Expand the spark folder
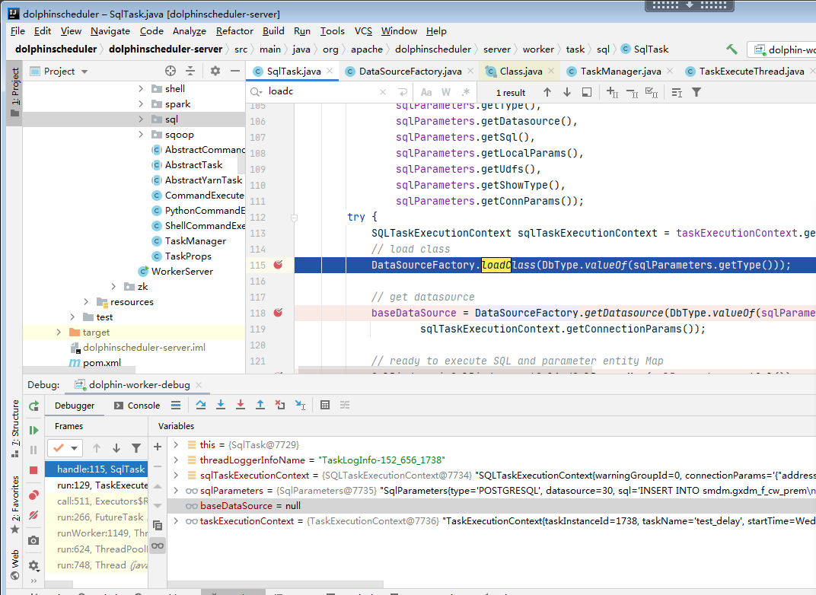816x595 pixels. (x=141, y=104)
